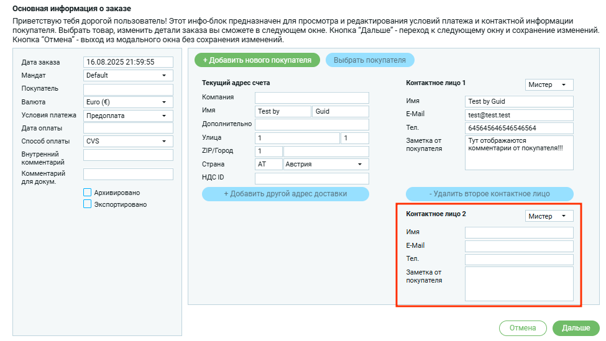Check the Архивировано checkbox
Viewport: 606px width, 341px height.
click(x=88, y=193)
